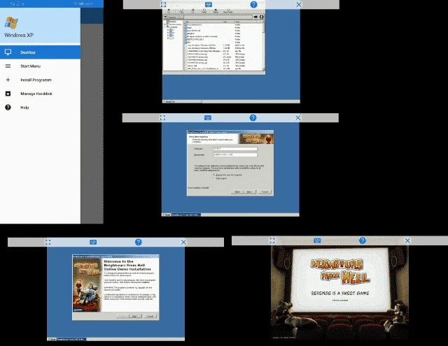
Task: Click the refresh button in file manager
Action: point(261,17)
